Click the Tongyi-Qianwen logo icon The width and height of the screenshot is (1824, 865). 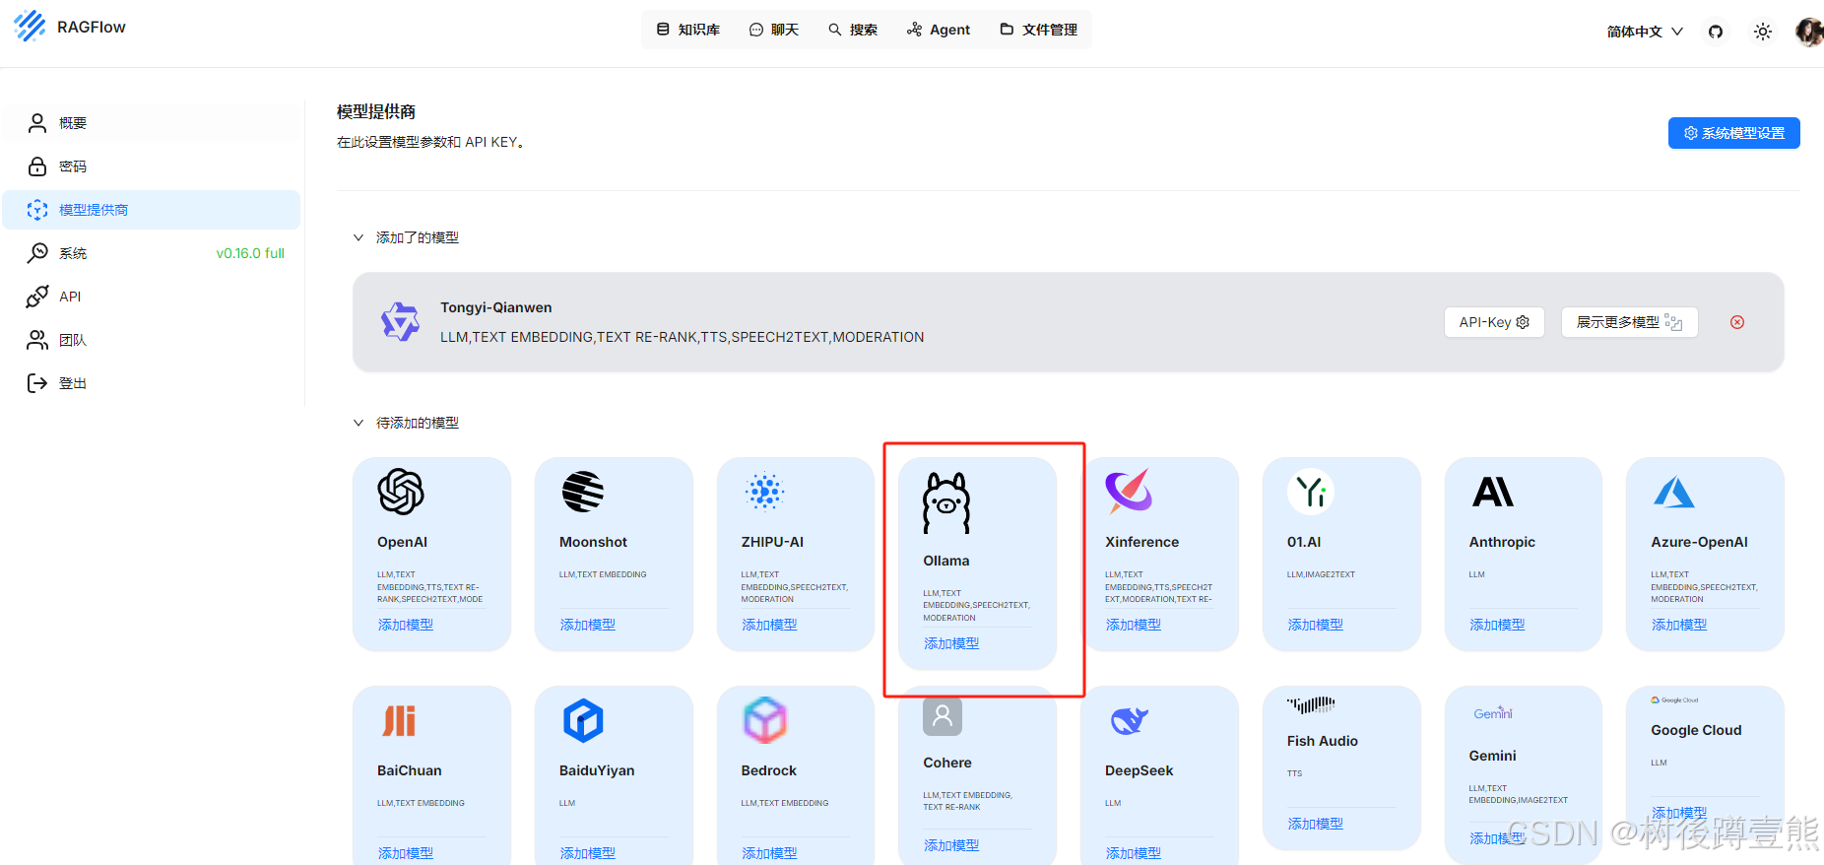[400, 322]
